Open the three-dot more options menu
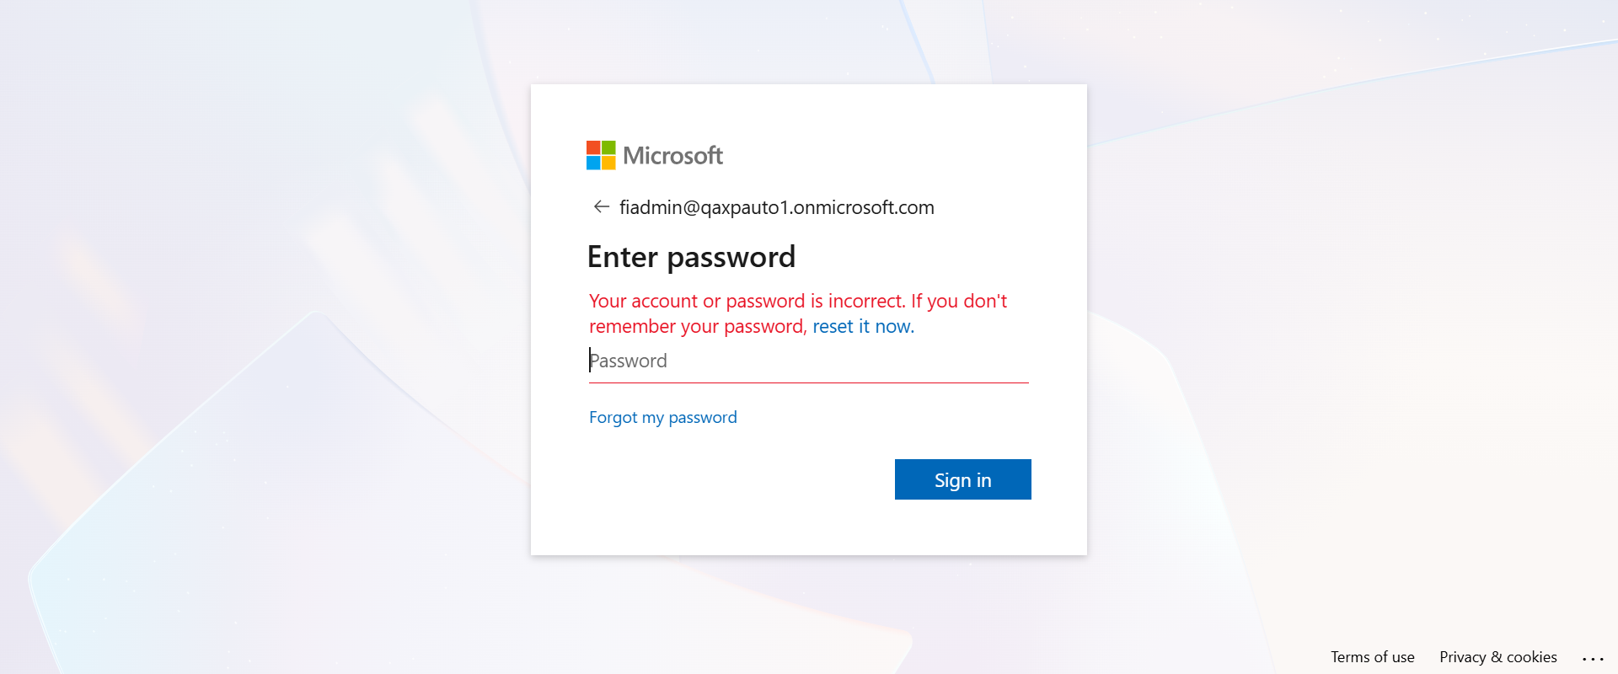The image size is (1618, 674). pyautogui.click(x=1592, y=658)
